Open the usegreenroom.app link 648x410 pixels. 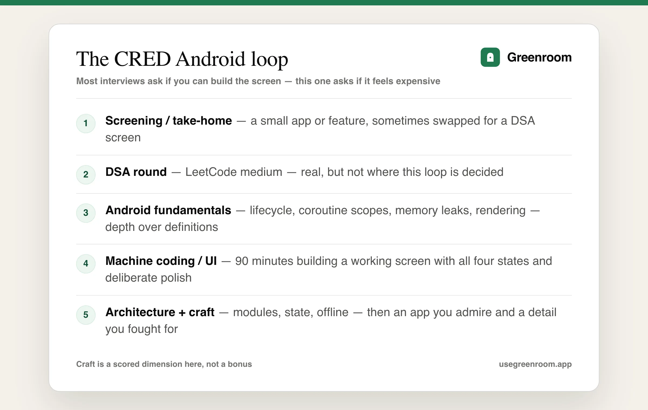pyautogui.click(x=535, y=364)
